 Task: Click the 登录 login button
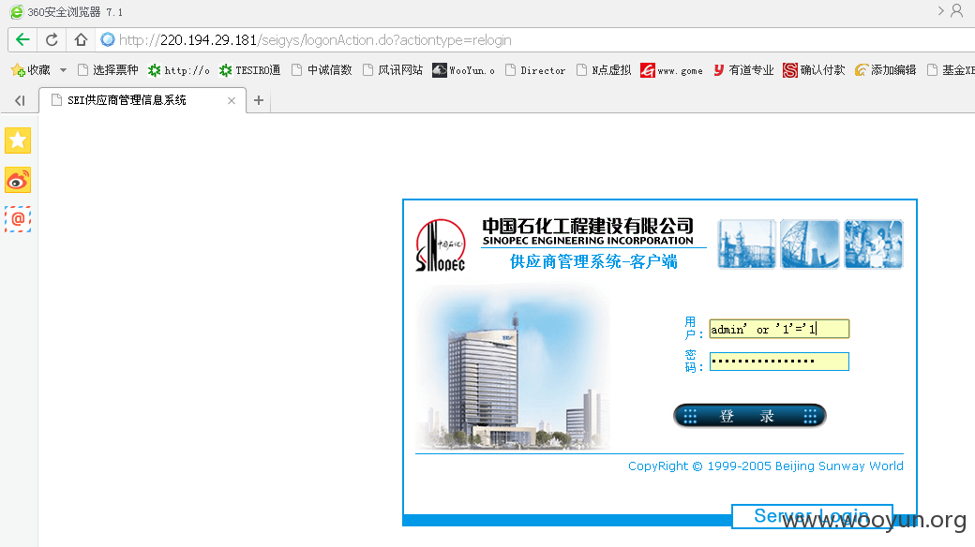pyautogui.click(x=750, y=416)
